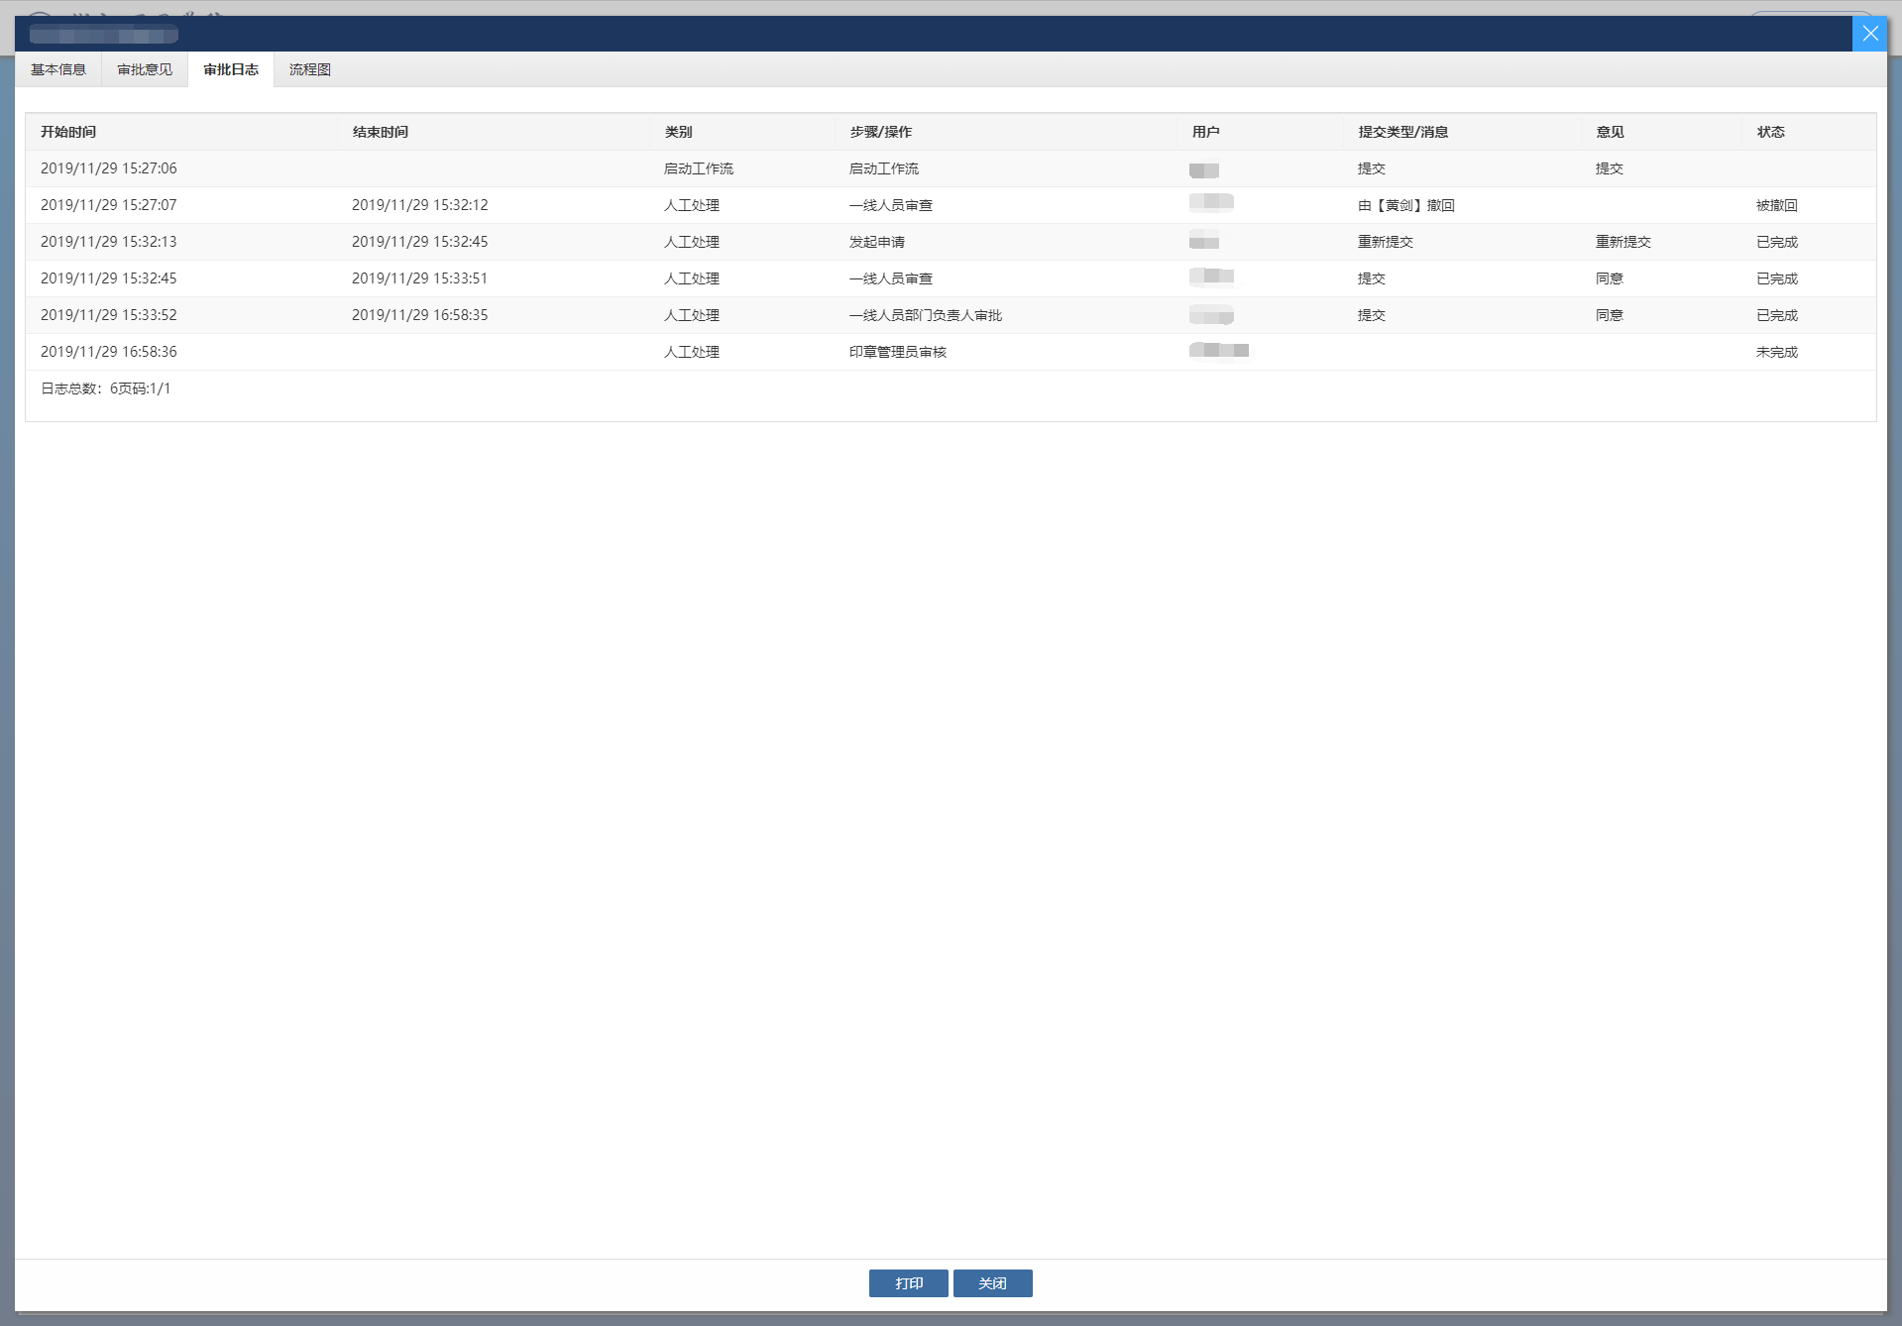
Task: Click the 被撤回 status cell
Action: point(1777,205)
